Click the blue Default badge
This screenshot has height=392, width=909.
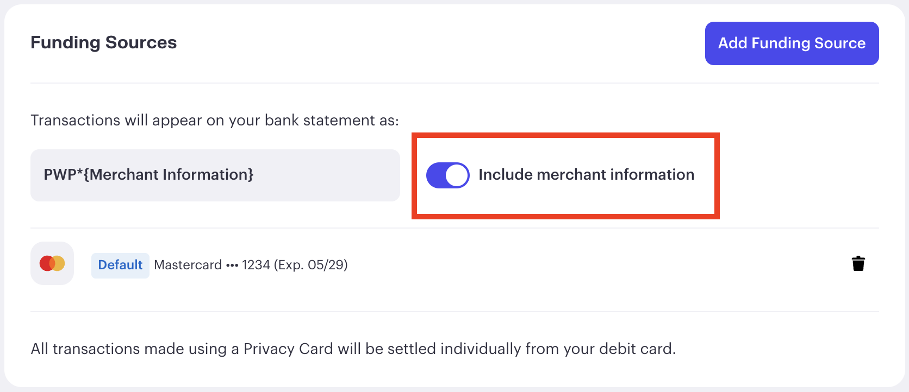click(x=120, y=265)
